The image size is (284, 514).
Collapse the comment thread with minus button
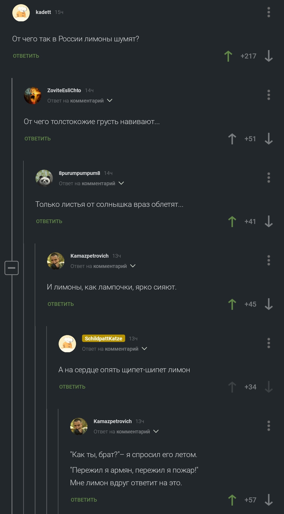(12, 268)
